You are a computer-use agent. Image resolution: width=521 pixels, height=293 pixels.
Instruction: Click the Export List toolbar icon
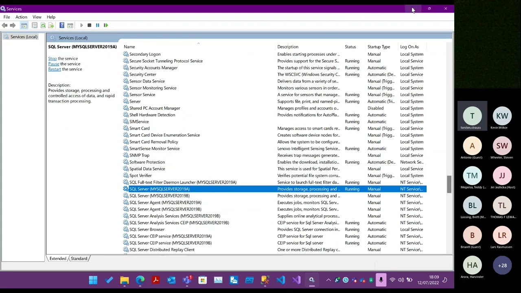click(51, 25)
